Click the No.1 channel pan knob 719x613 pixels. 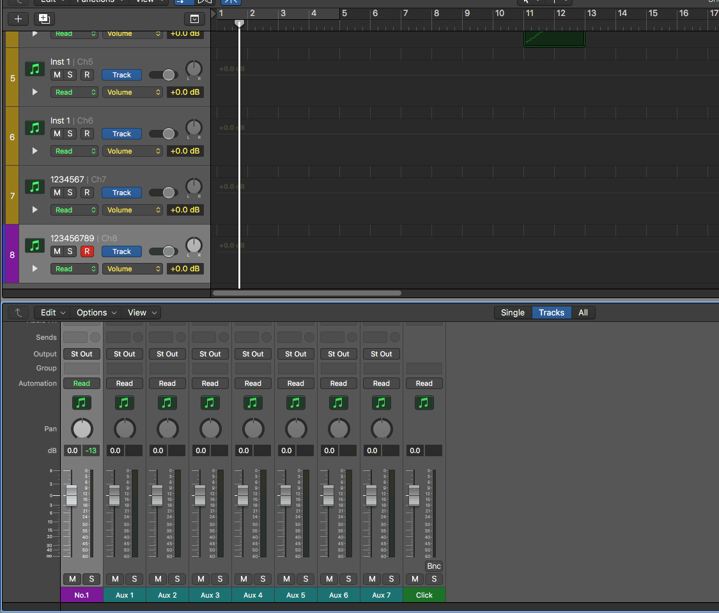tap(82, 429)
